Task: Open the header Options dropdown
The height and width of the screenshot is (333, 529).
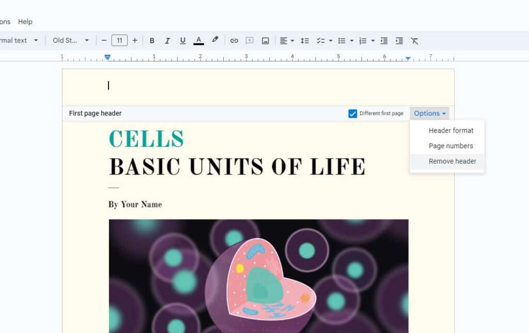Action: 429,113
